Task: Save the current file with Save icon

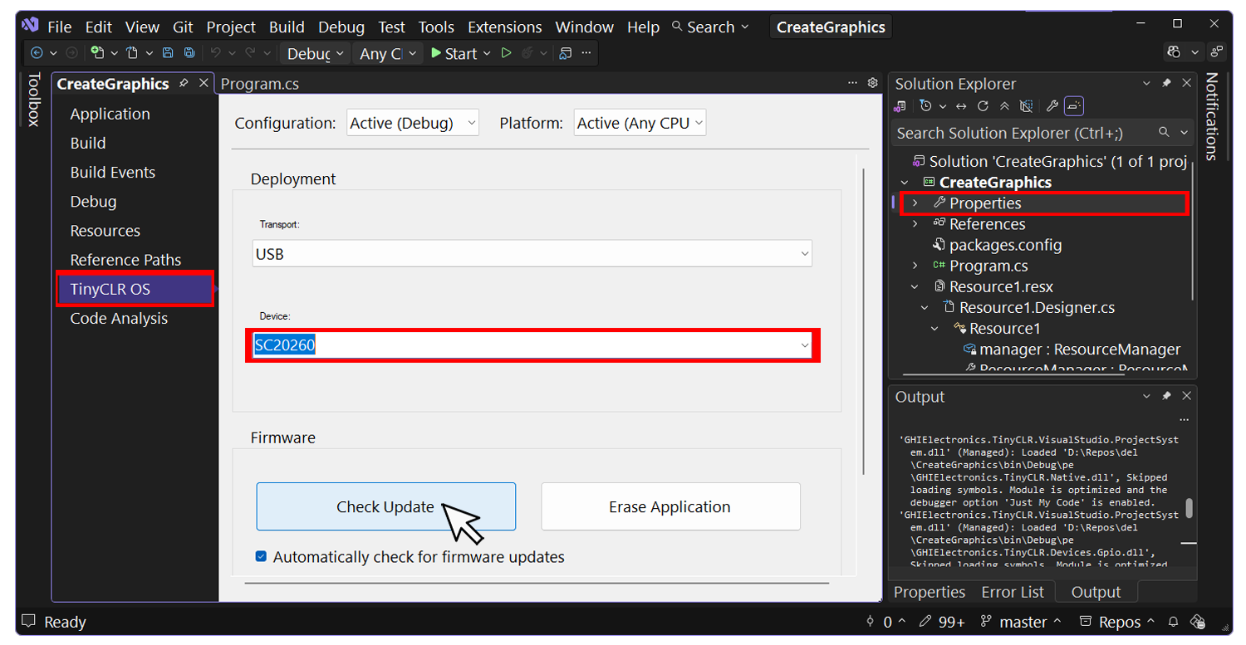Action: click(168, 53)
